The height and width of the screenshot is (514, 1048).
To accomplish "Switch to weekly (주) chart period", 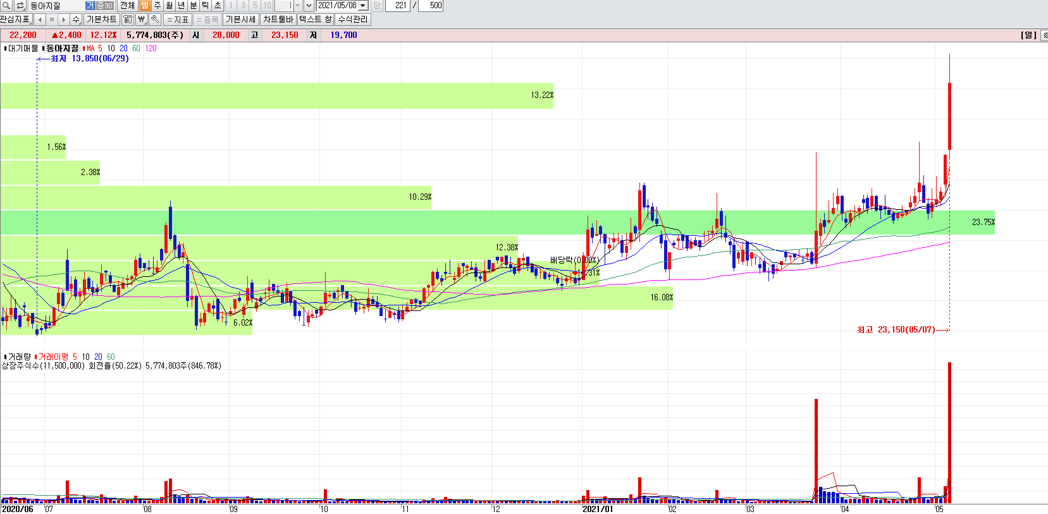I will (157, 6).
